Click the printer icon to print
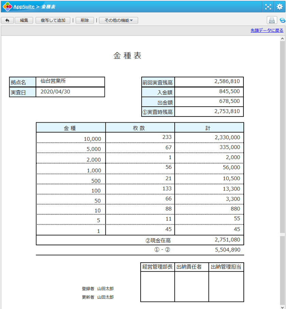Screen dimensions: 286x309 pos(272,20)
